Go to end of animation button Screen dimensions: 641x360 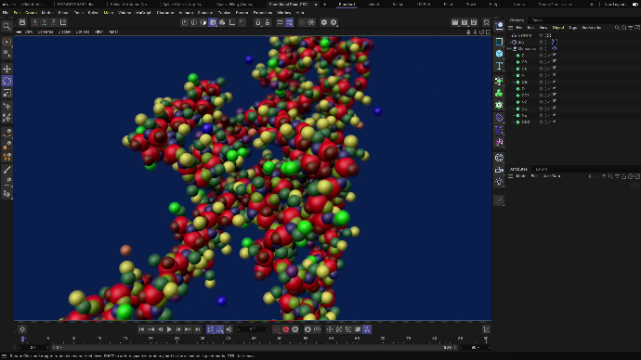point(198,329)
